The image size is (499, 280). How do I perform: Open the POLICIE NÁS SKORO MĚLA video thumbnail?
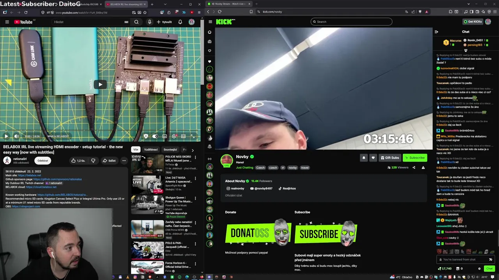[147, 164]
